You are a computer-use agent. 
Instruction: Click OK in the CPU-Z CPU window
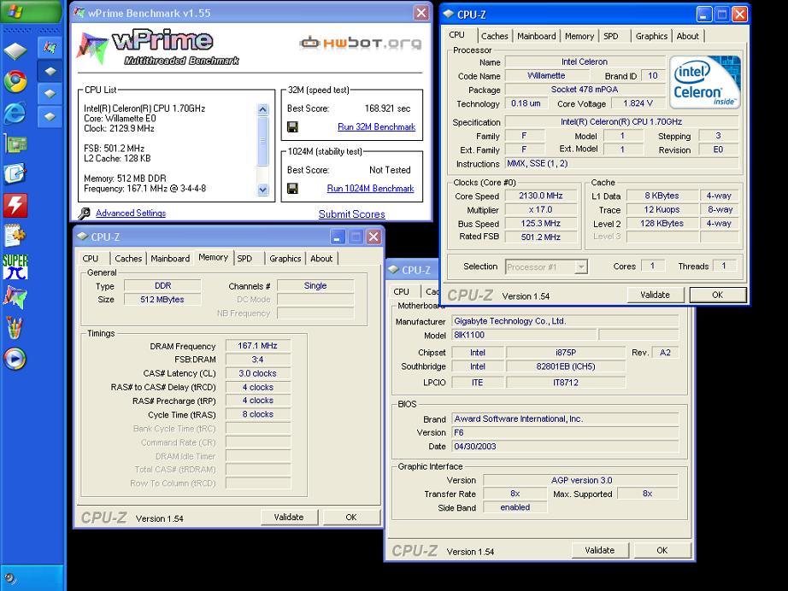[718, 295]
